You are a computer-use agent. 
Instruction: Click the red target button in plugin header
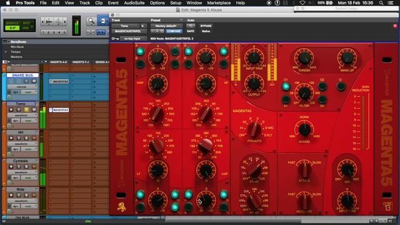coord(395,26)
